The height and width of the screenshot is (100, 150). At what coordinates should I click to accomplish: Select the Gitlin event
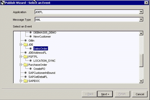[31, 41]
